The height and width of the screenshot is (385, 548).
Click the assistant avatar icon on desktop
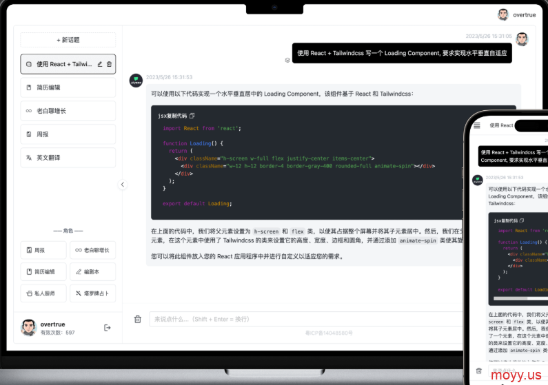coord(136,81)
